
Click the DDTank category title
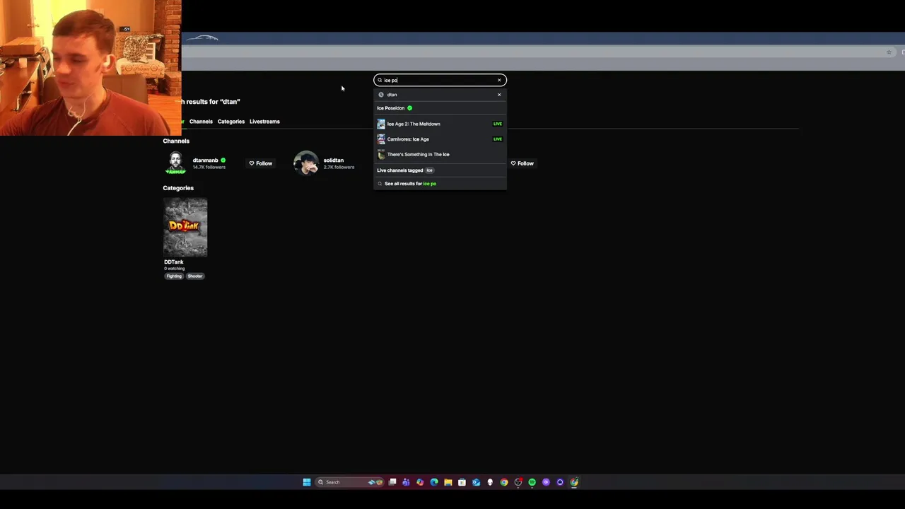tap(174, 262)
